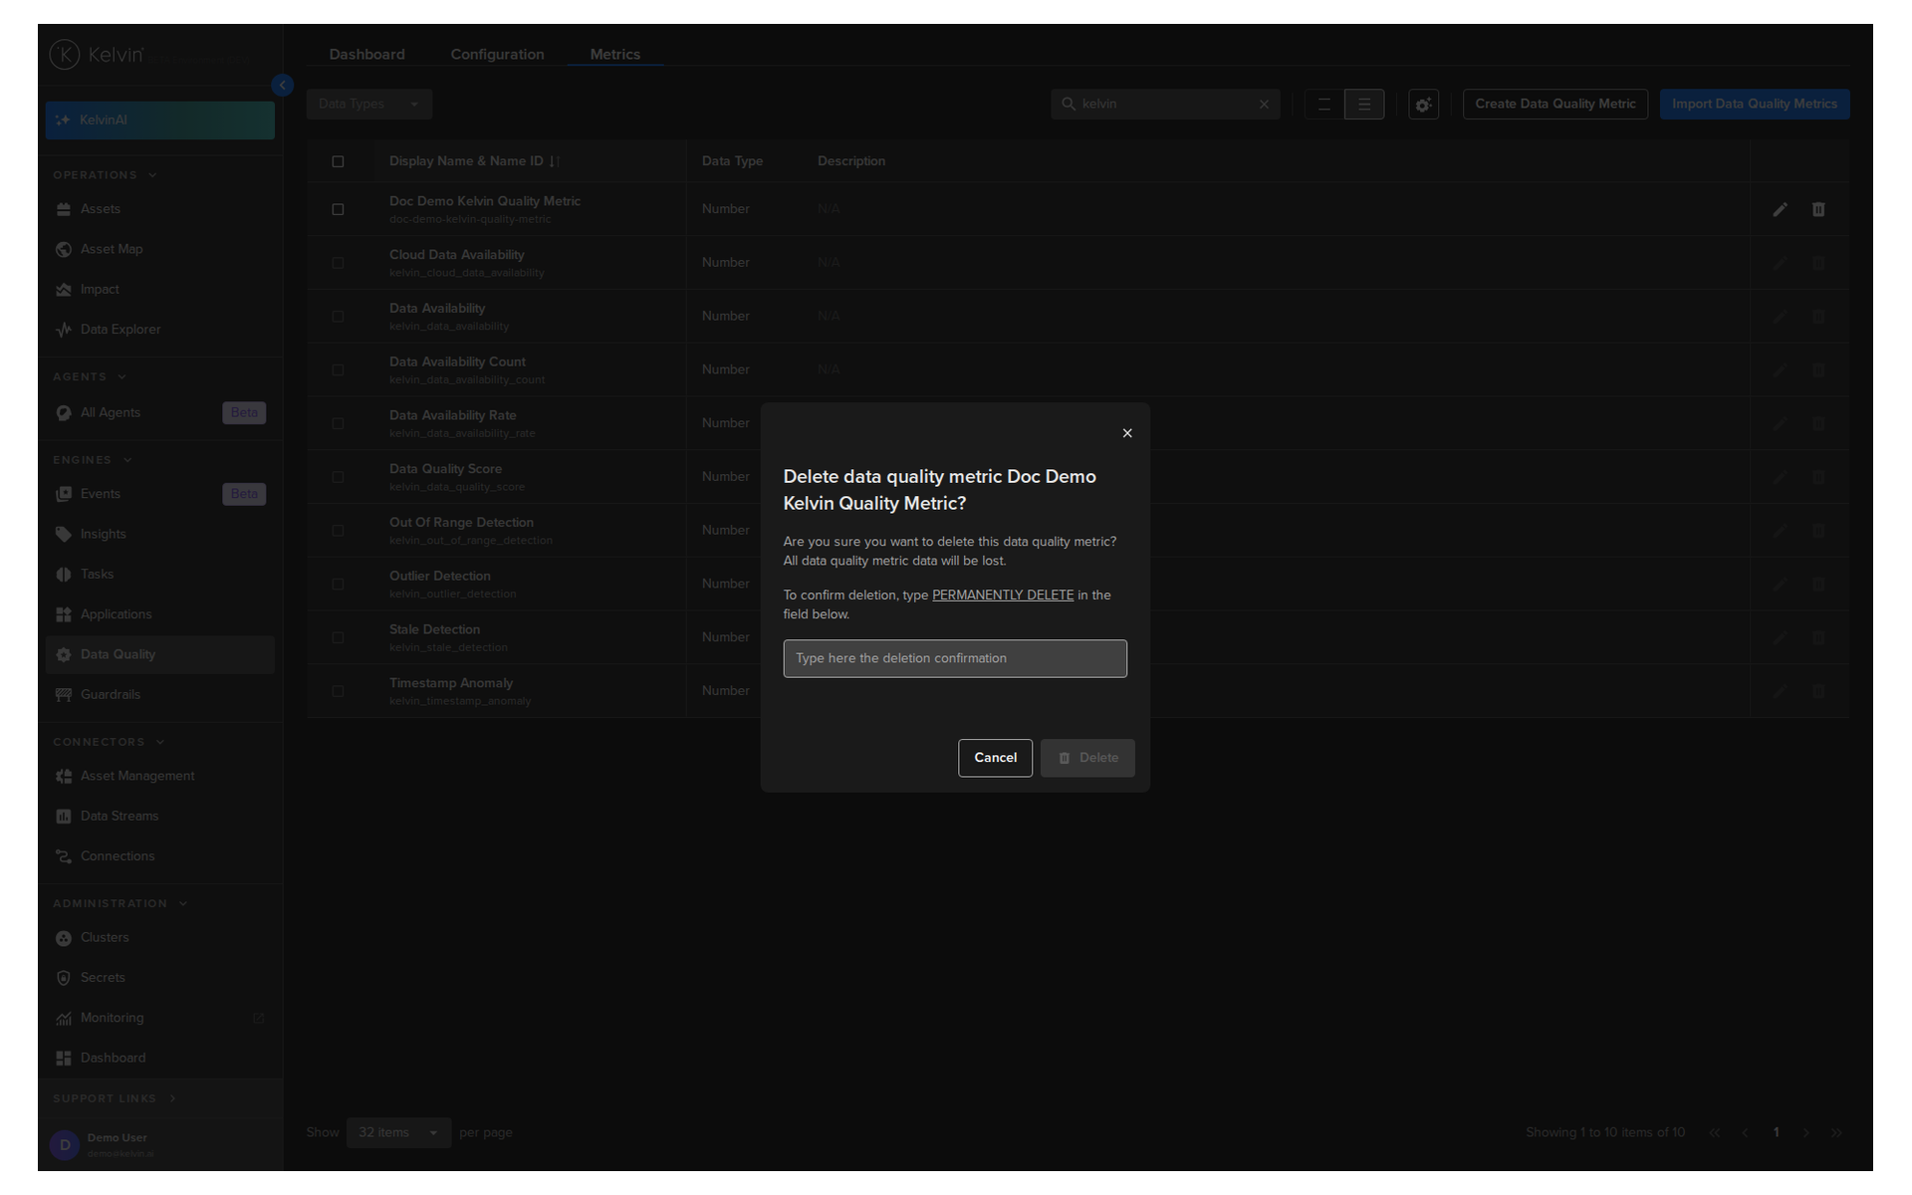Check the Data Quality Score checkbox
Screen dimensions: 1912x1195
click(338, 477)
